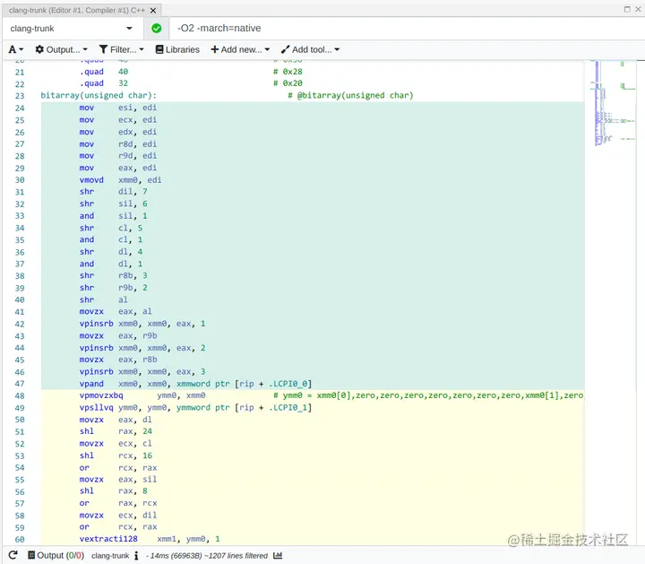This screenshot has width=645, height=564.
Task: Expand the Add tool... wrench menu
Action: [310, 49]
